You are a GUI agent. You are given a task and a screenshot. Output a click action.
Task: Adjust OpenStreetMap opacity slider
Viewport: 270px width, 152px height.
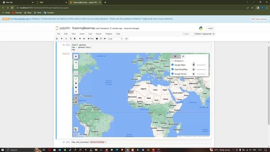pos(201,69)
